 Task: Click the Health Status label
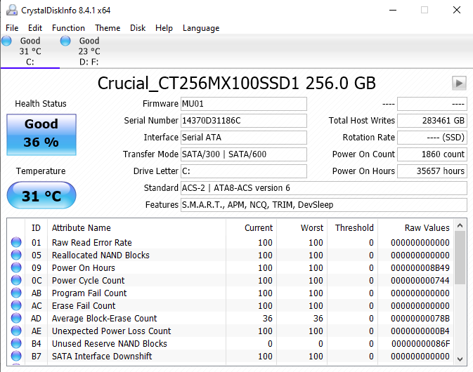pyautogui.click(x=41, y=104)
